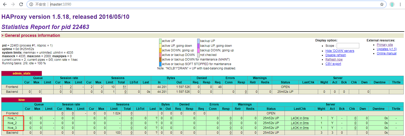Open the Updates (v1.5) link
Screen dimensions: 405x136
coord(387,49)
